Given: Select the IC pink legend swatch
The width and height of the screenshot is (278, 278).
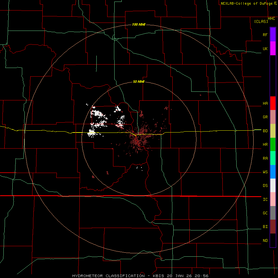Looking at the screenshot, I should (273, 199).
